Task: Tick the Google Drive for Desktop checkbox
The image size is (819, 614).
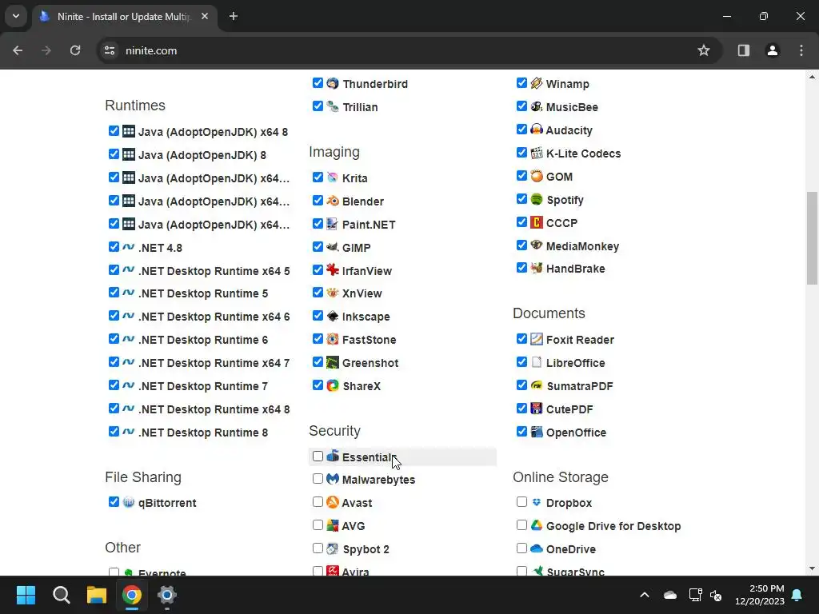Action: (521, 524)
